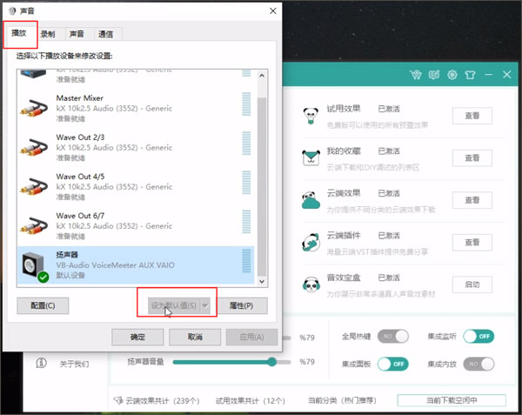Open the shopping cart icon in teal header
Image resolution: width=522 pixels, height=415 pixels.
[416, 75]
